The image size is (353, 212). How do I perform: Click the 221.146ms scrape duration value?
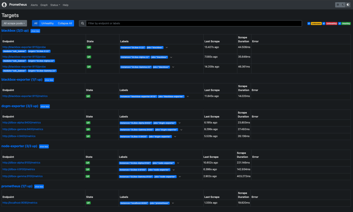pyautogui.click(x=243, y=163)
